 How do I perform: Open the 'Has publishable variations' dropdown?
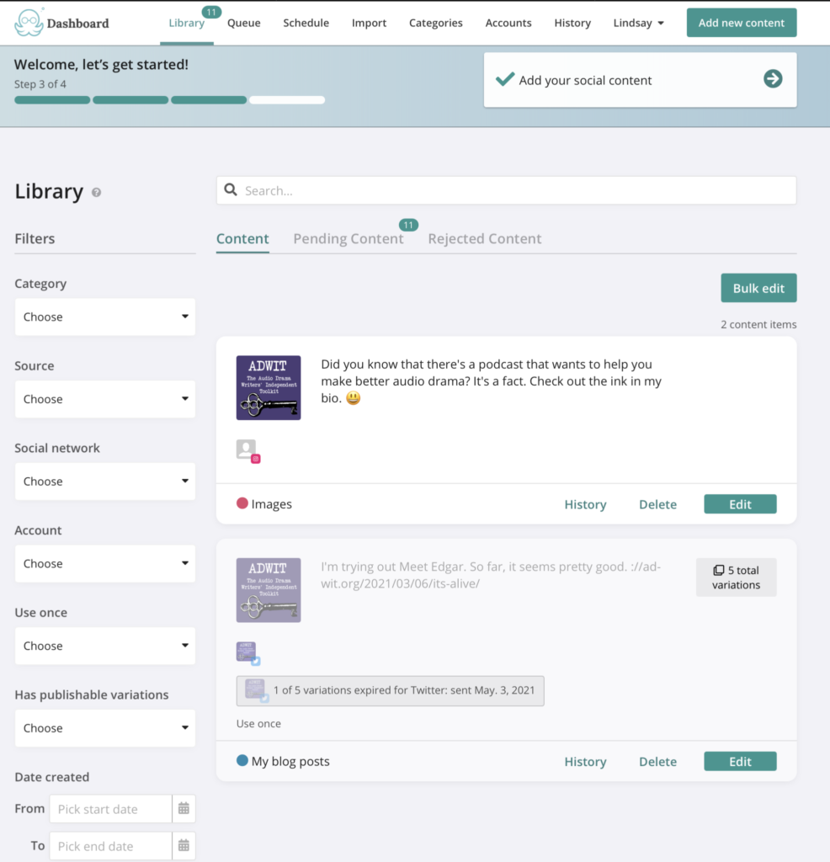[104, 728]
